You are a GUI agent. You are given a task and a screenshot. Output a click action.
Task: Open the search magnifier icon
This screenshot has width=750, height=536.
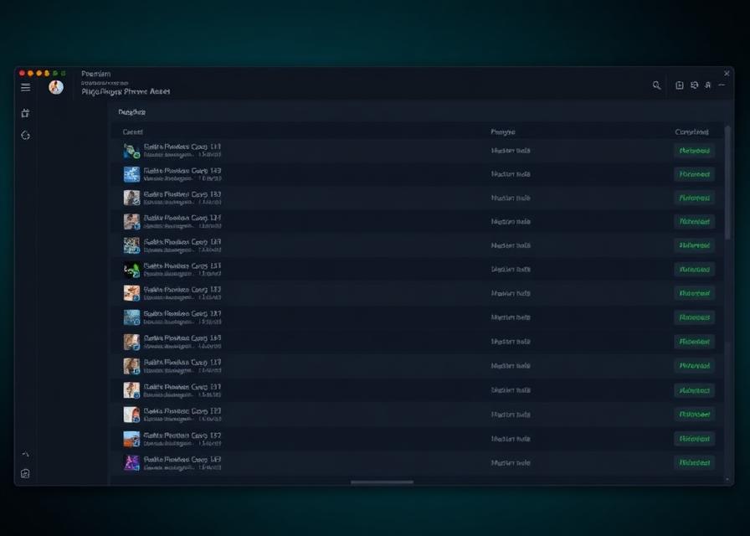pyautogui.click(x=657, y=85)
